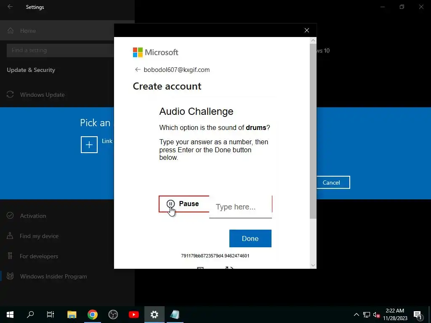Screen dimensions: 431x323
Task: Click the For developers tools icon
Action: click(10, 256)
